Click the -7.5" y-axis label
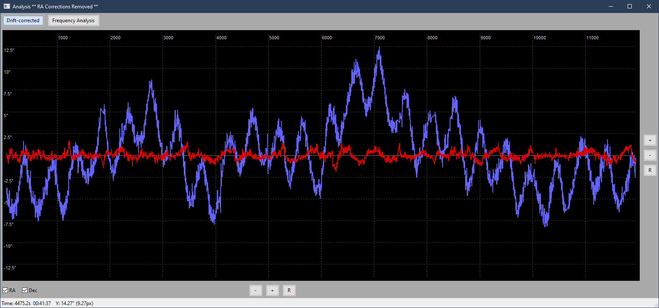Image resolution: width=659 pixels, height=308 pixels. [9, 224]
